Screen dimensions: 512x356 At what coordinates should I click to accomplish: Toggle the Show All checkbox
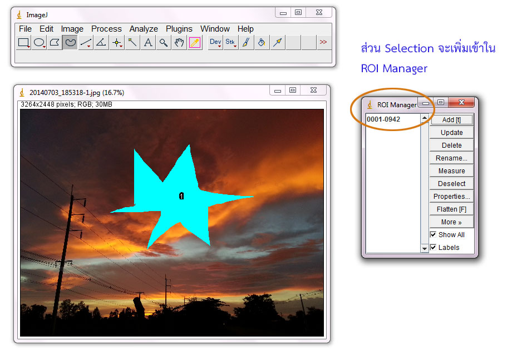pyautogui.click(x=433, y=234)
